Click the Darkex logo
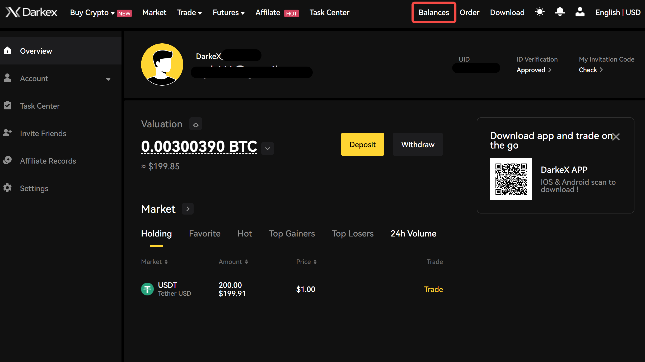 coord(31,12)
